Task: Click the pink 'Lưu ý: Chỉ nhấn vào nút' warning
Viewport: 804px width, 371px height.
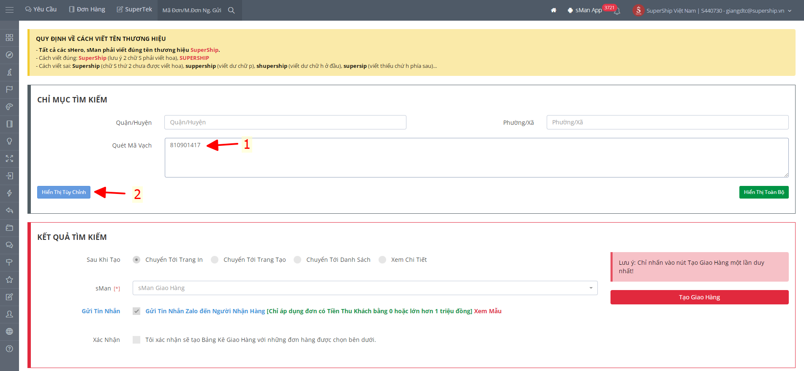Action: pos(700,267)
